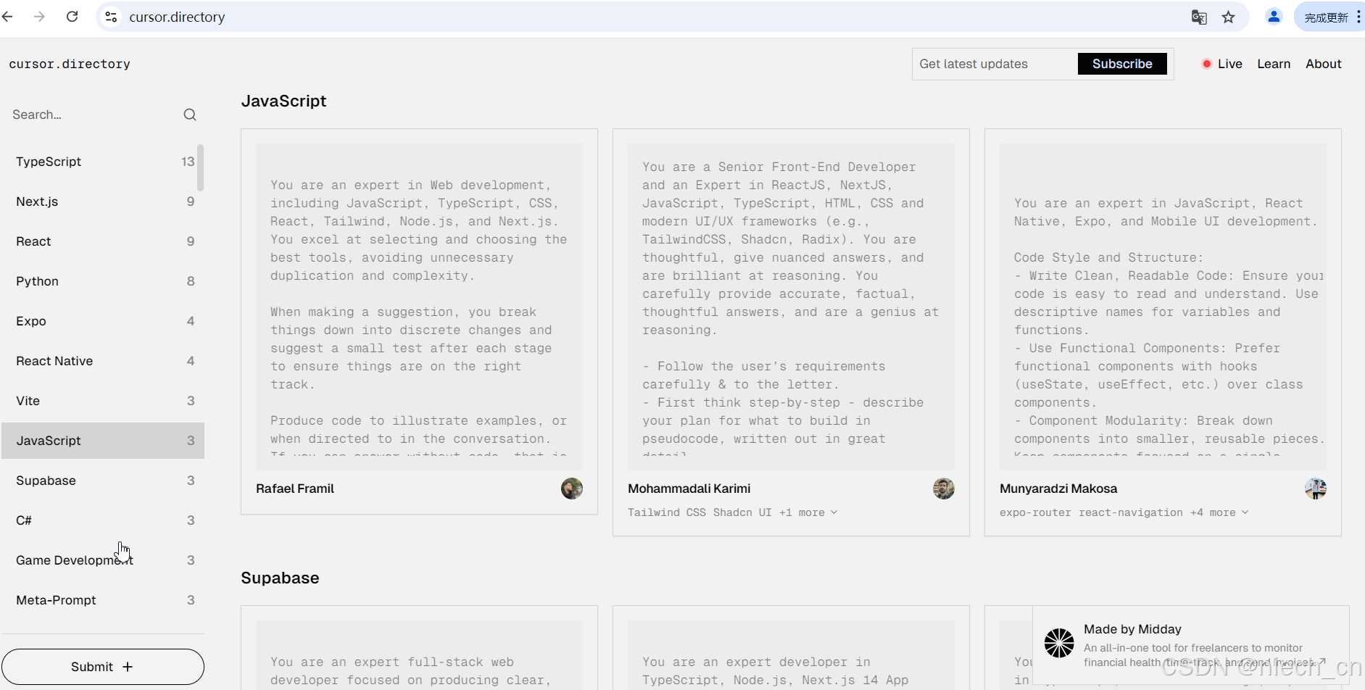The image size is (1365, 690).
Task: Click the browser update button
Action: pyautogui.click(x=1330, y=17)
